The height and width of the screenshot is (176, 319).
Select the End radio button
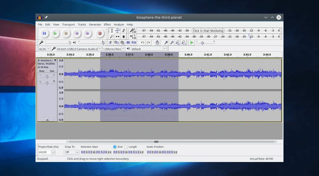click(115, 147)
